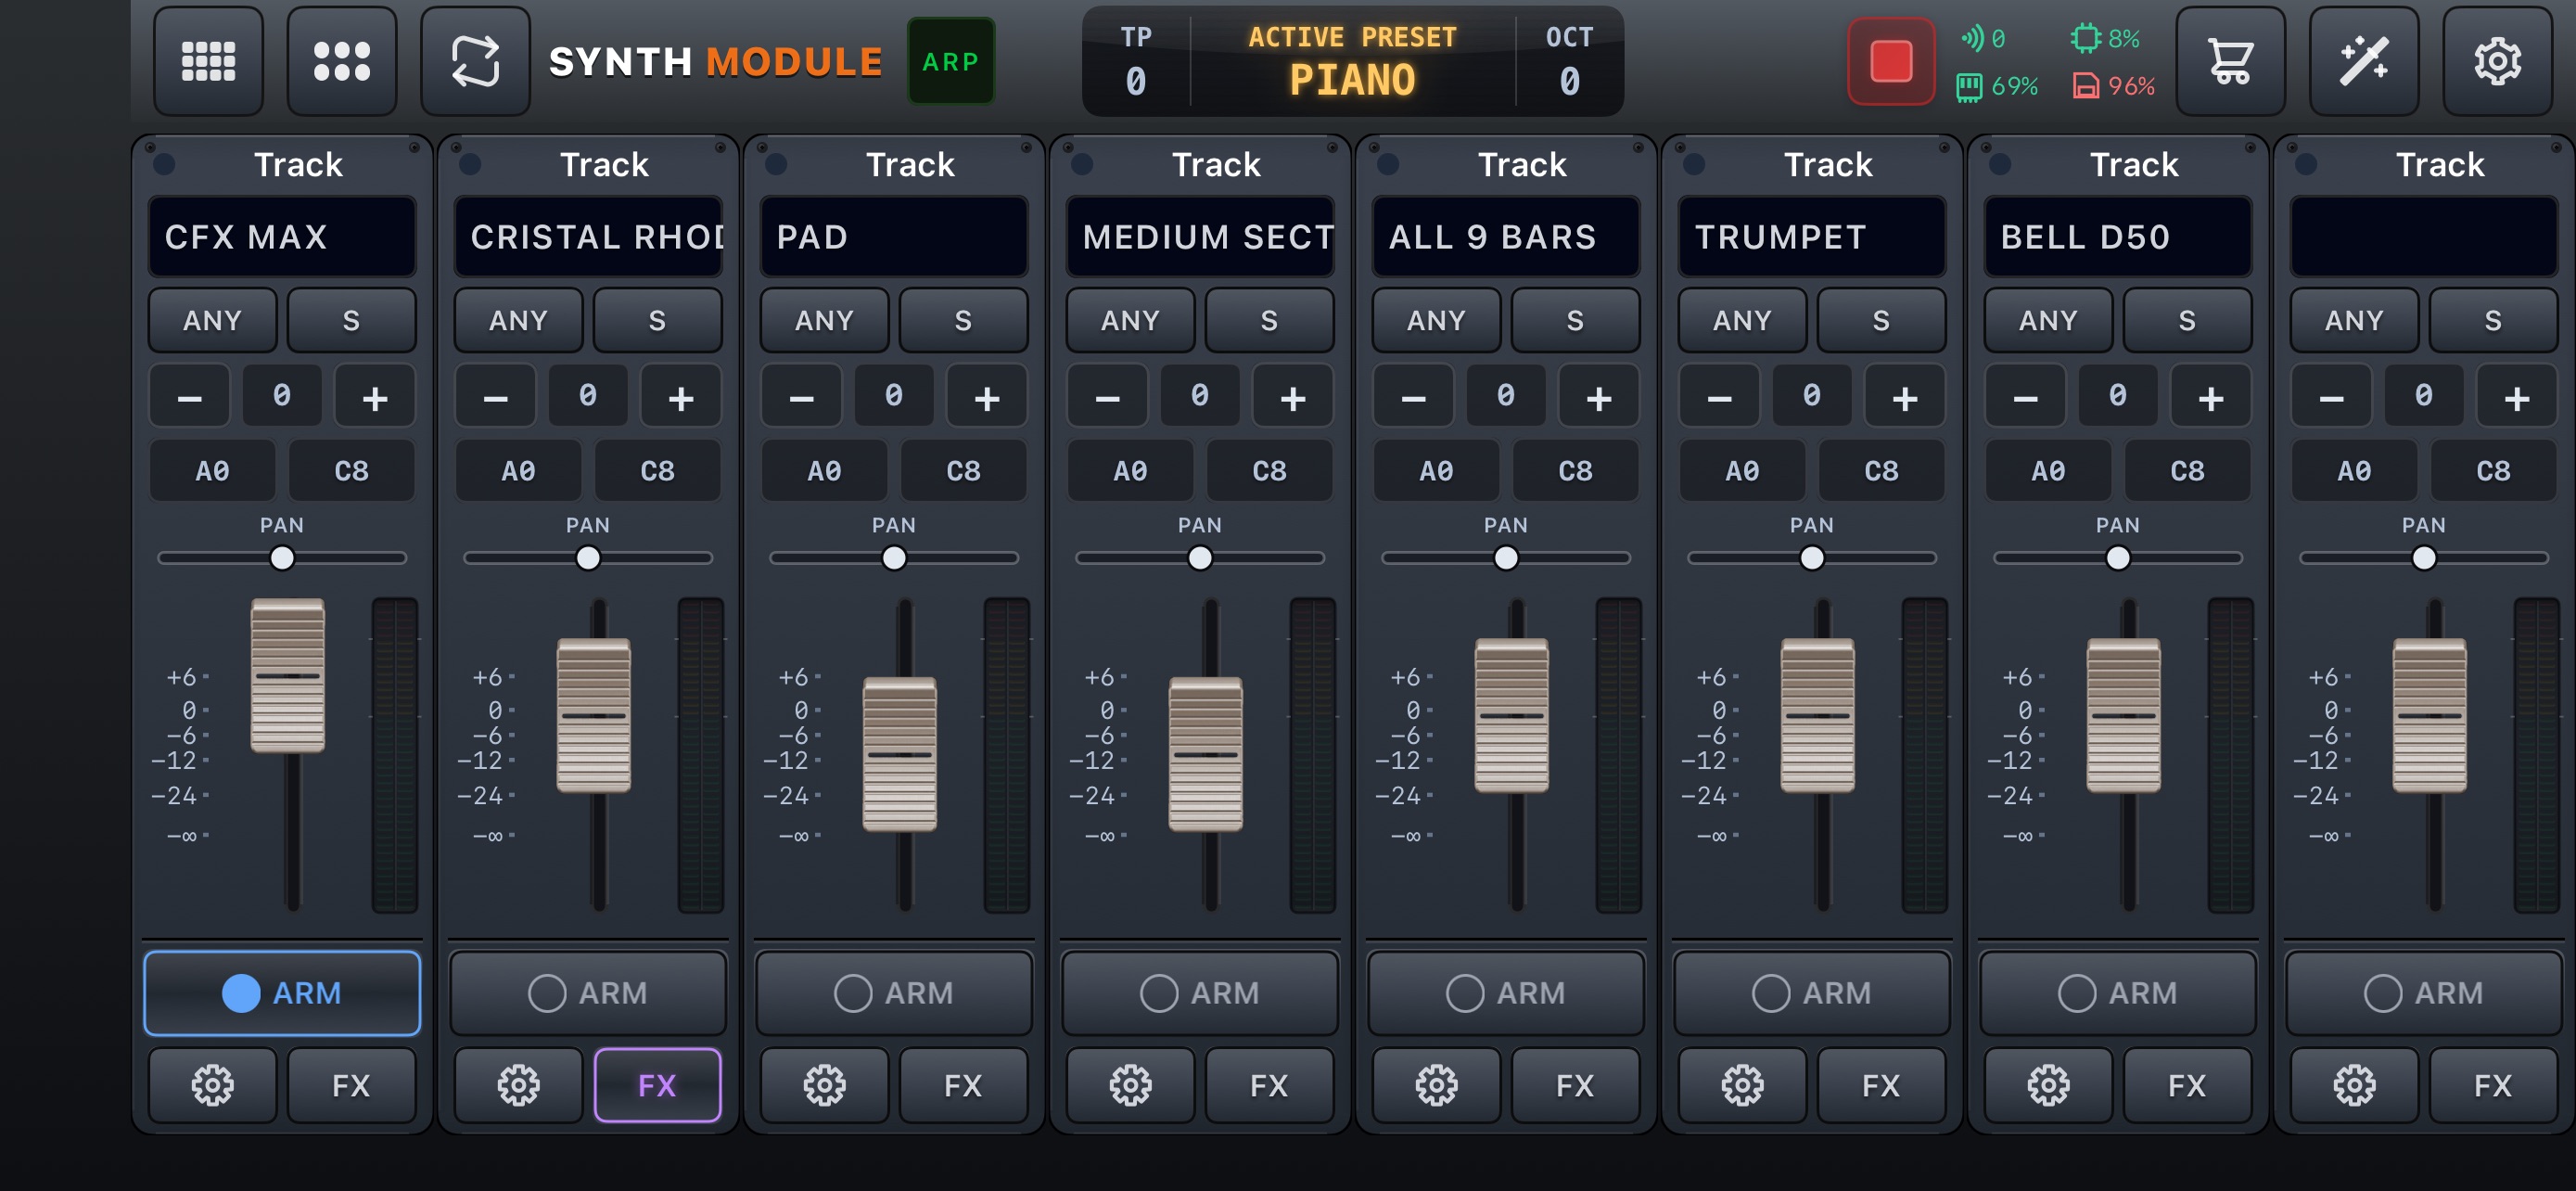Click the OCT octave value display

pyautogui.click(x=1569, y=61)
